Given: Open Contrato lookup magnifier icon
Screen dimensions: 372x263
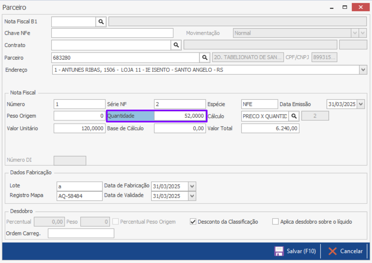Looking at the screenshot, I should pos(176,45).
